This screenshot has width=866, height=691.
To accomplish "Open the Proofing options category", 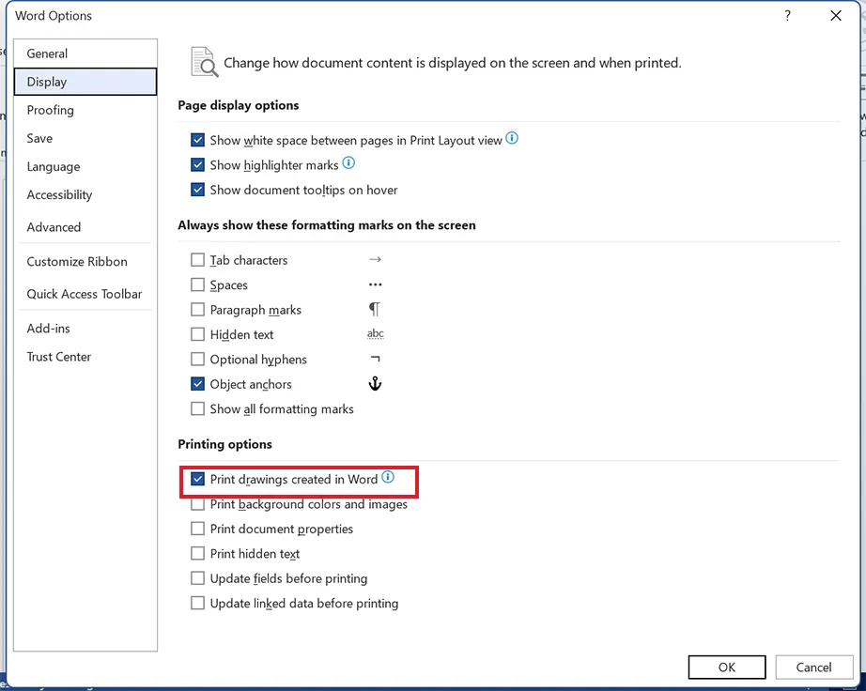I will tap(85, 110).
